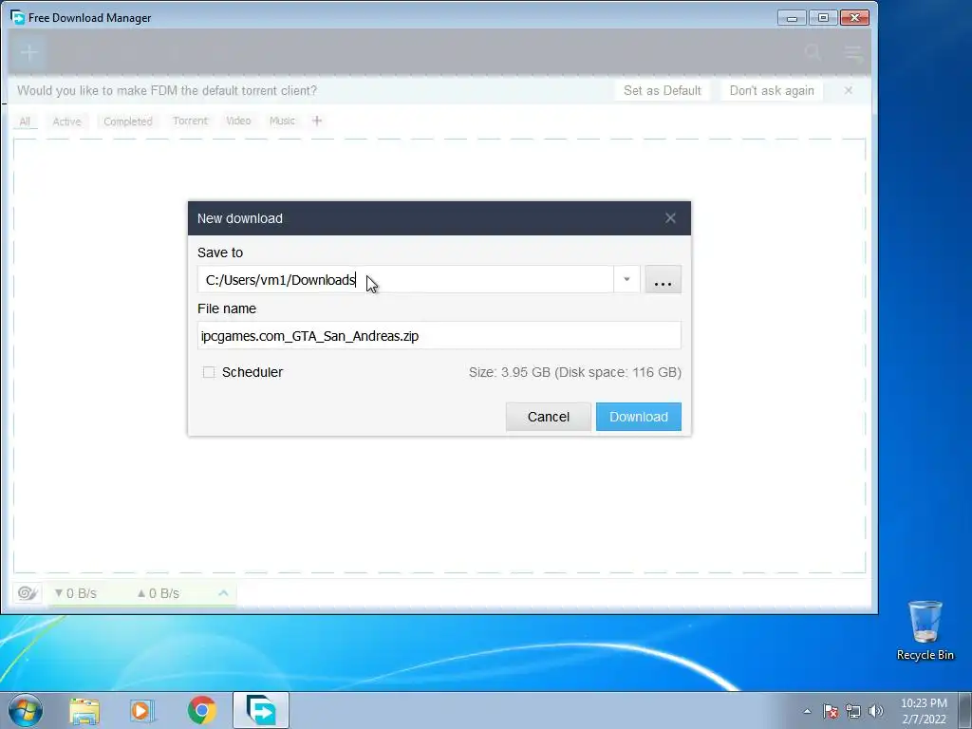
Task: Toggle snail mode icon in status bar
Action: click(x=28, y=593)
